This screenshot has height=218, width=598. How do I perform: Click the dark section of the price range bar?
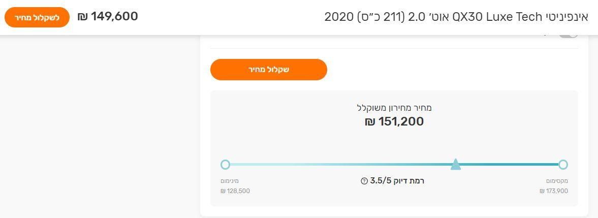click(508, 165)
